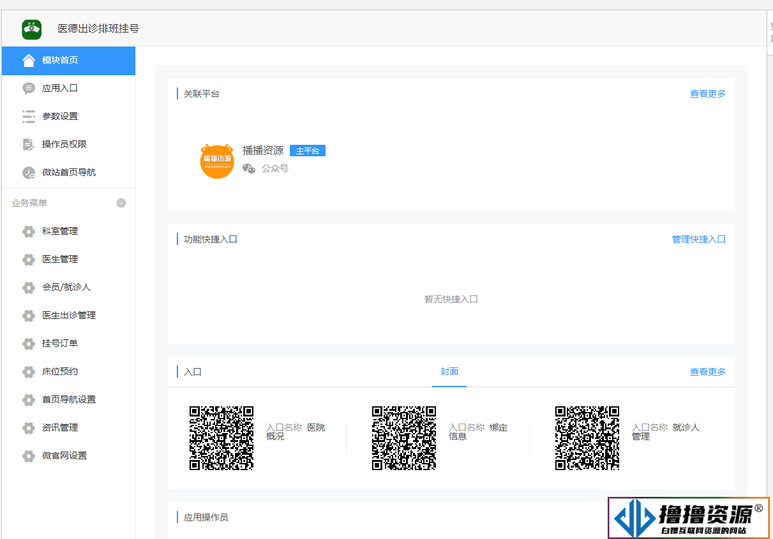Collapse the 业务菜单 section arrow
The height and width of the screenshot is (539, 773).
coord(121,203)
